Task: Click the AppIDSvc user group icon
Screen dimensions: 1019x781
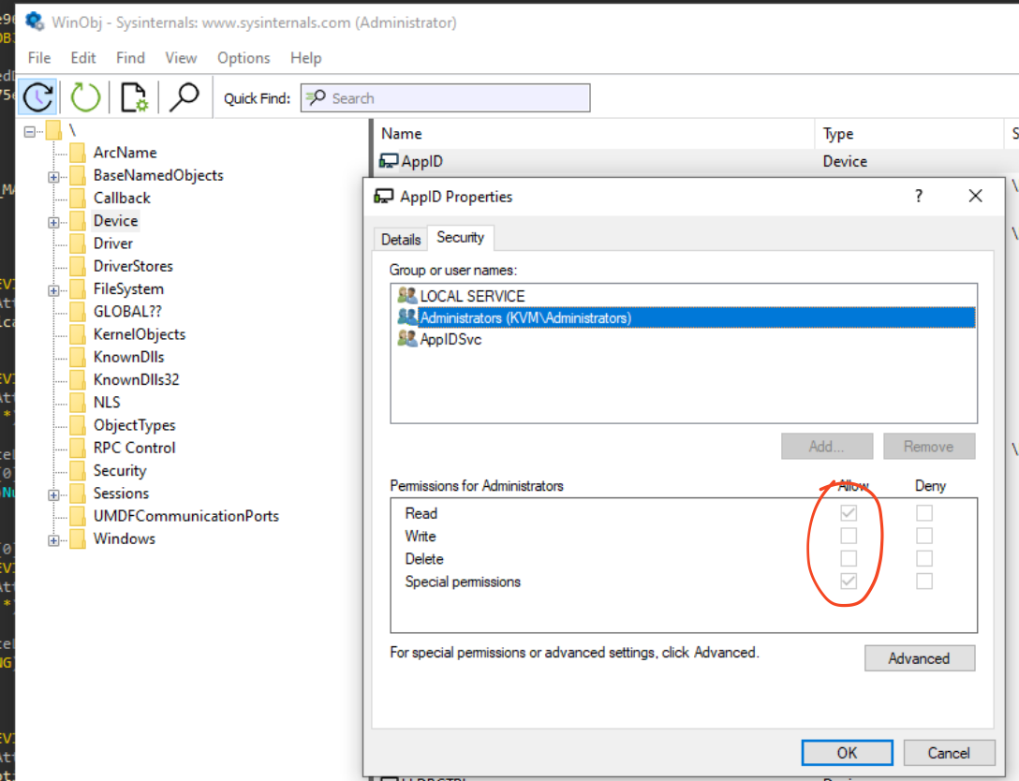Action: click(406, 338)
